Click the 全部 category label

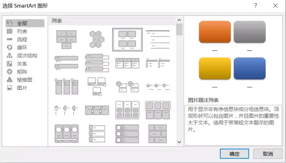pos(22,23)
